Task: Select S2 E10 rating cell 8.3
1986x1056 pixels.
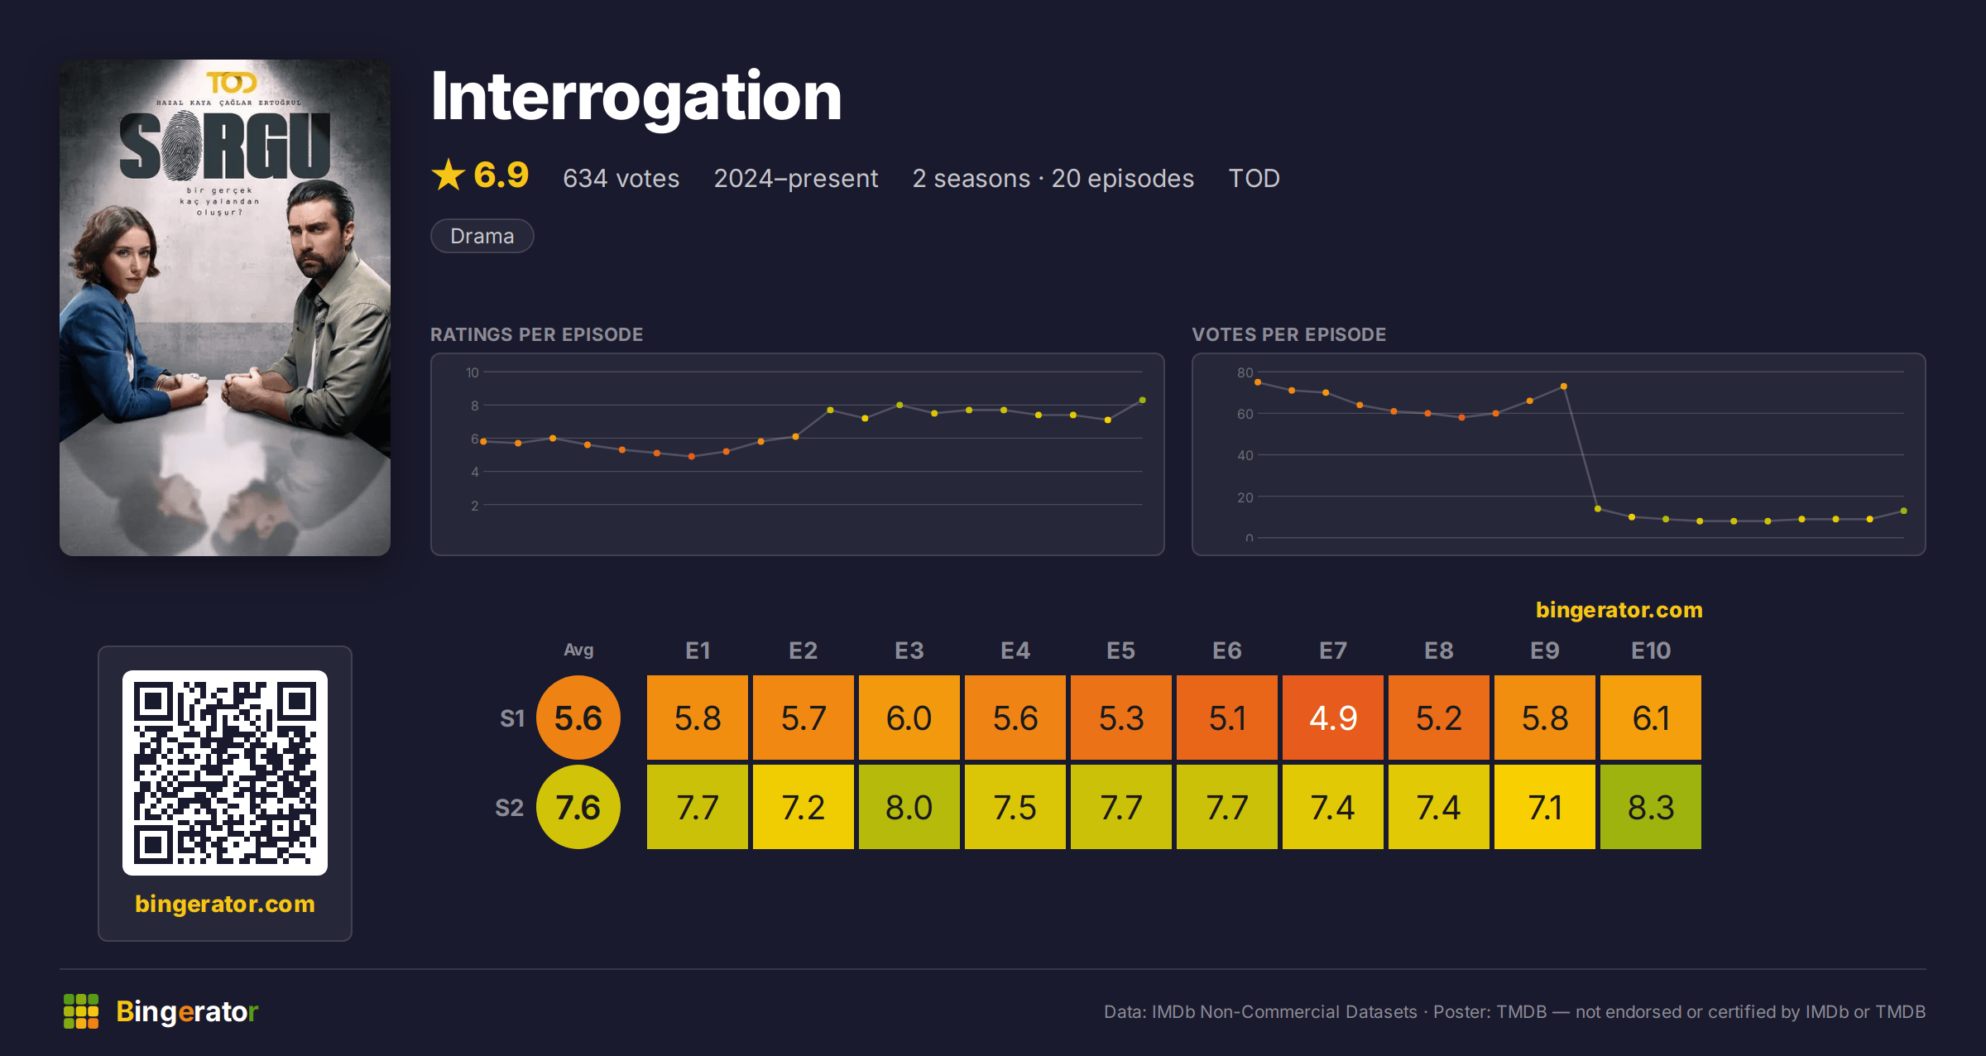Action: [x=1651, y=807]
